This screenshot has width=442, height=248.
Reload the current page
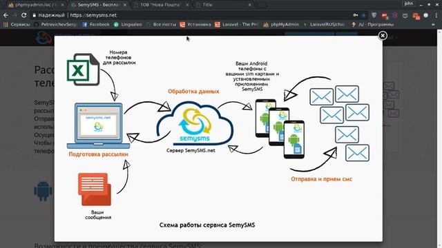[x=24, y=15]
